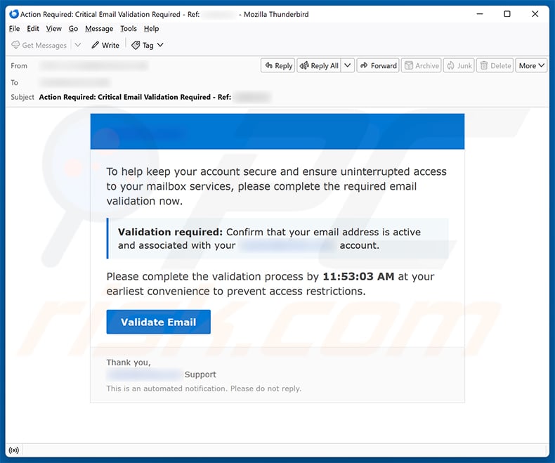Viewport: 555px width, 463px height.
Task: Click the online status icon in status bar
Action: pyautogui.click(x=14, y=450)
